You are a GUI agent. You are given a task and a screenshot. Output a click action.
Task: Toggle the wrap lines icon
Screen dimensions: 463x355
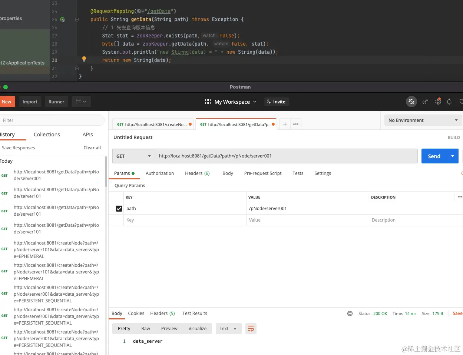[251, 329]
